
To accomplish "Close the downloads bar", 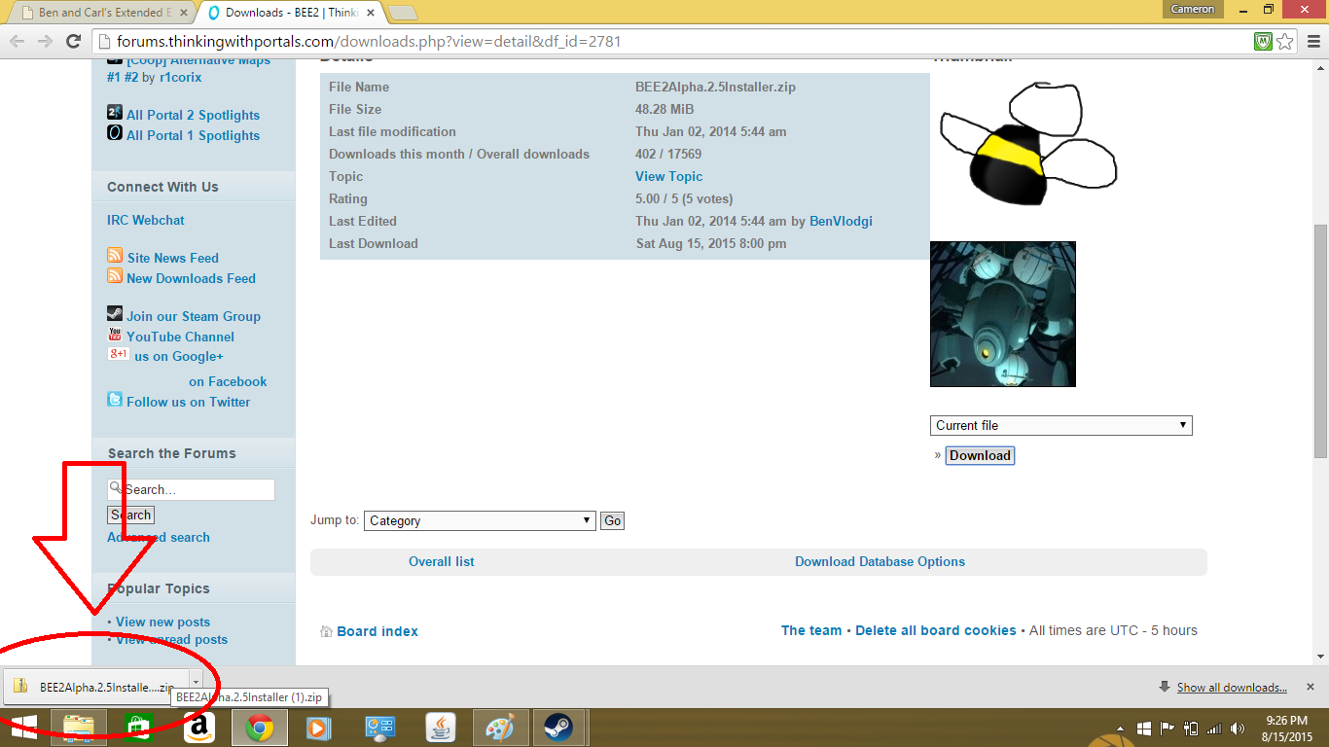I will 1310,687.
